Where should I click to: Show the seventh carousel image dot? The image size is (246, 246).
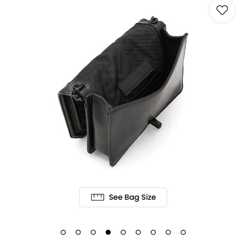(153, 232)
